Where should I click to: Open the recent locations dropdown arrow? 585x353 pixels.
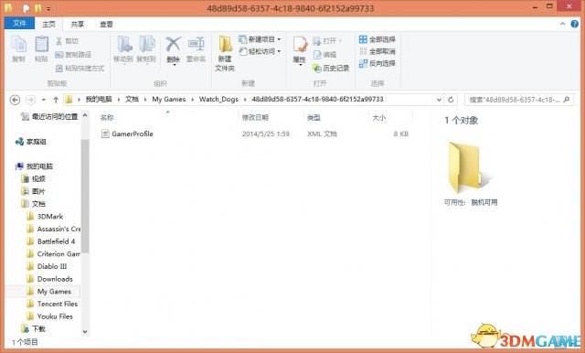[44, 100]
